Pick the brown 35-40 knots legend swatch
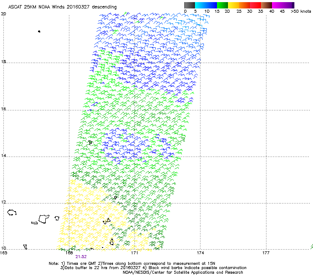 coord(266,5)
